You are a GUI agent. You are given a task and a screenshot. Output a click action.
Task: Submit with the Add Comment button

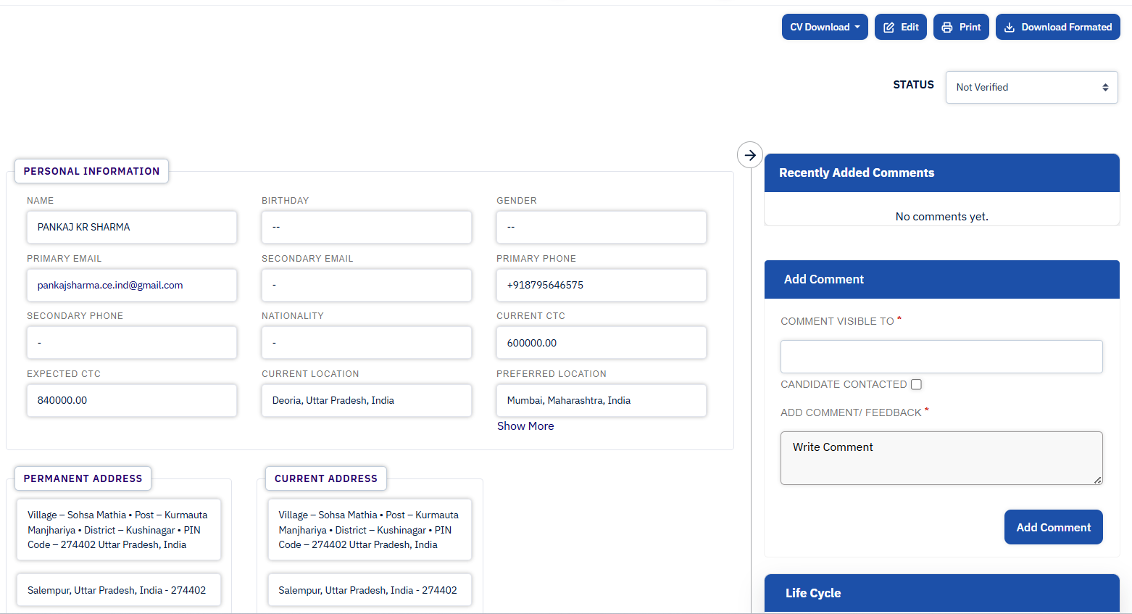point(1054,527)
